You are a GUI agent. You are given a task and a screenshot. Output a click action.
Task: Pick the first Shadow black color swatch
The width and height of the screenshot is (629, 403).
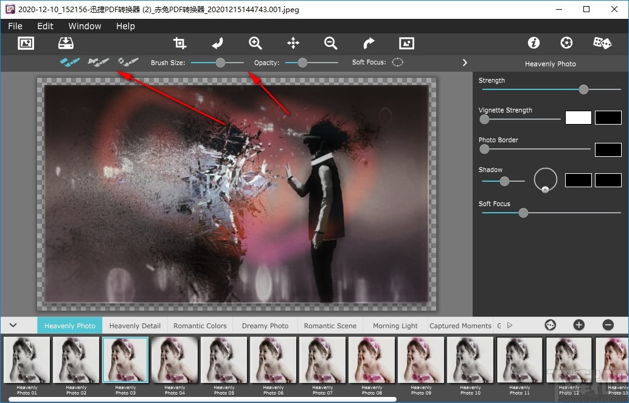point(579,181)
